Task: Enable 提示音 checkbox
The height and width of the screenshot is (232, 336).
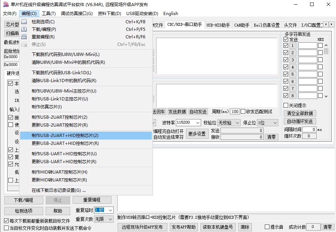Action: (x=267, y=227)
